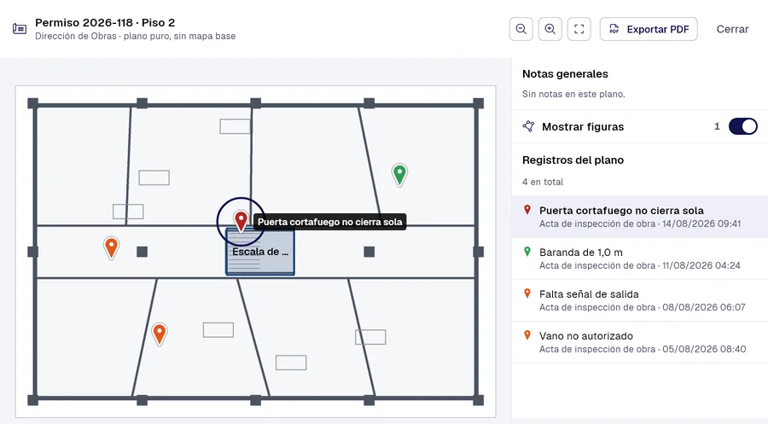The width and height of the screenshot is (768, 424).
Task: Click the Notas generales heading
Action: click(x=565, y=74)
